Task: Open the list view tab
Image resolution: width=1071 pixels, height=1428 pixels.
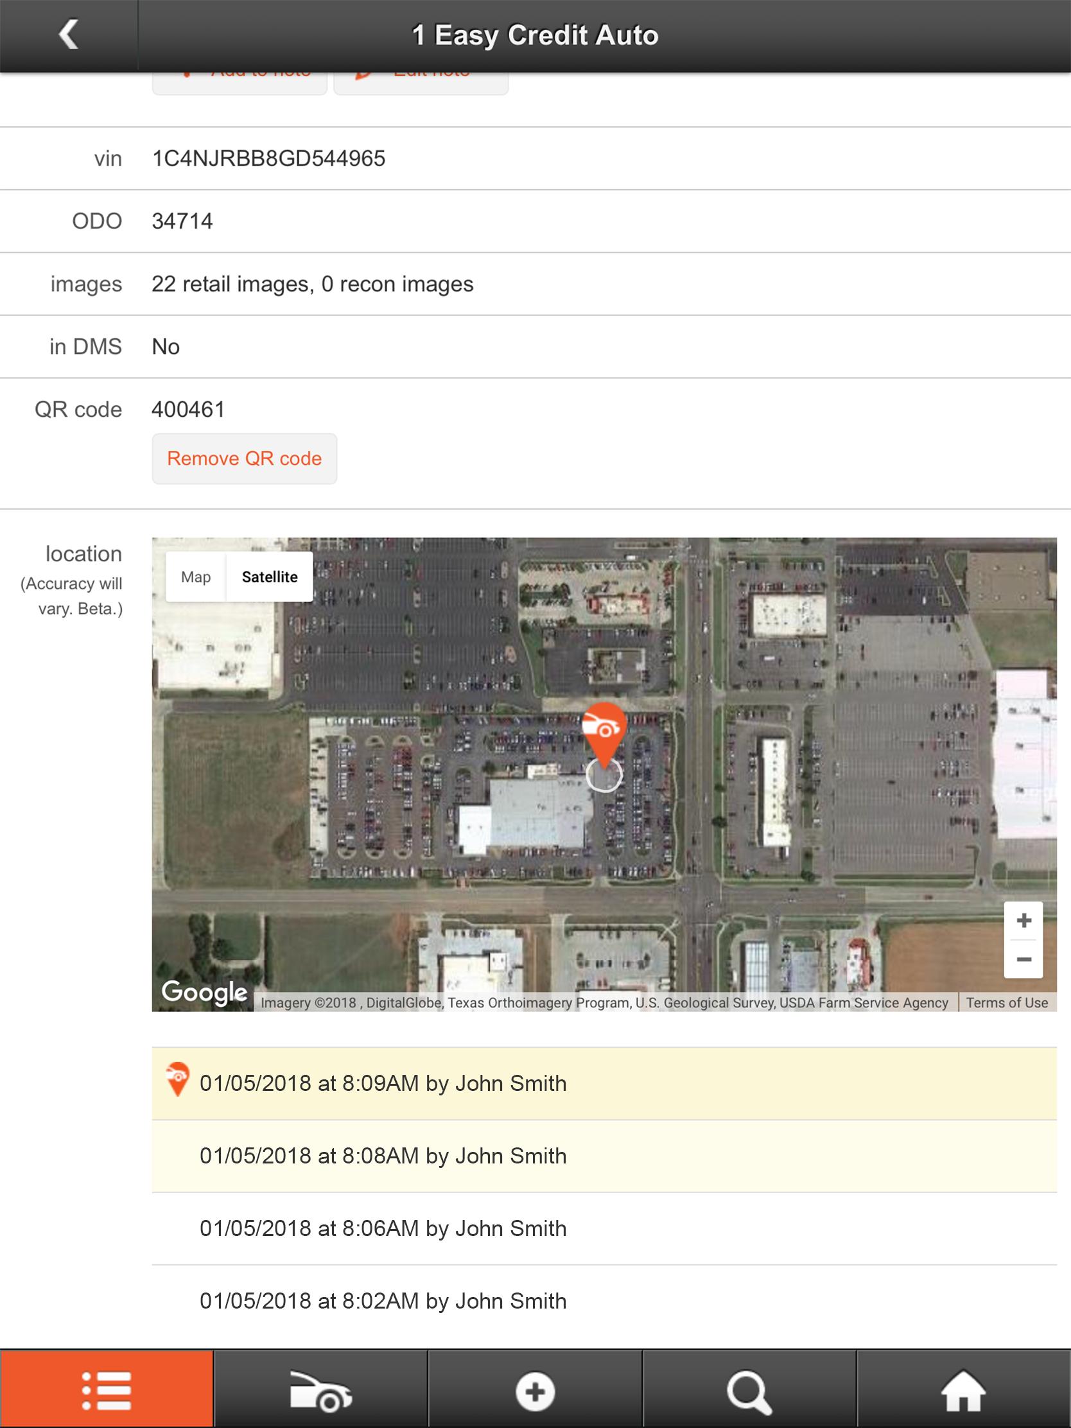Action: coord(107,1390)
